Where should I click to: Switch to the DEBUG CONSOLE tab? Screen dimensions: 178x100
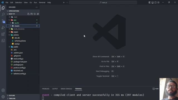[x=66, y=89]
